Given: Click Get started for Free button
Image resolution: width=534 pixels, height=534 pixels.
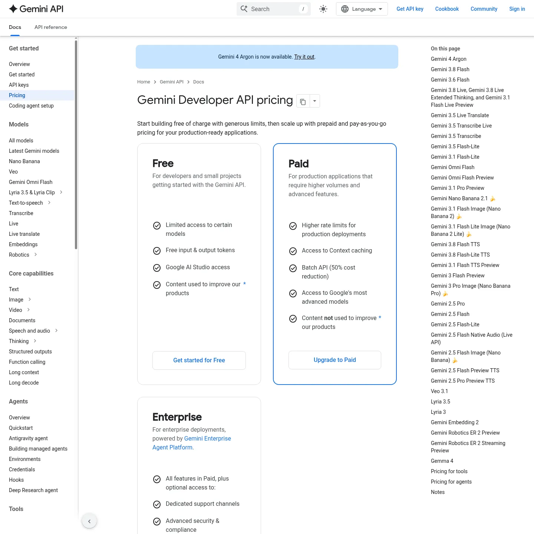Looking at the screenshot, I should 199,360.
